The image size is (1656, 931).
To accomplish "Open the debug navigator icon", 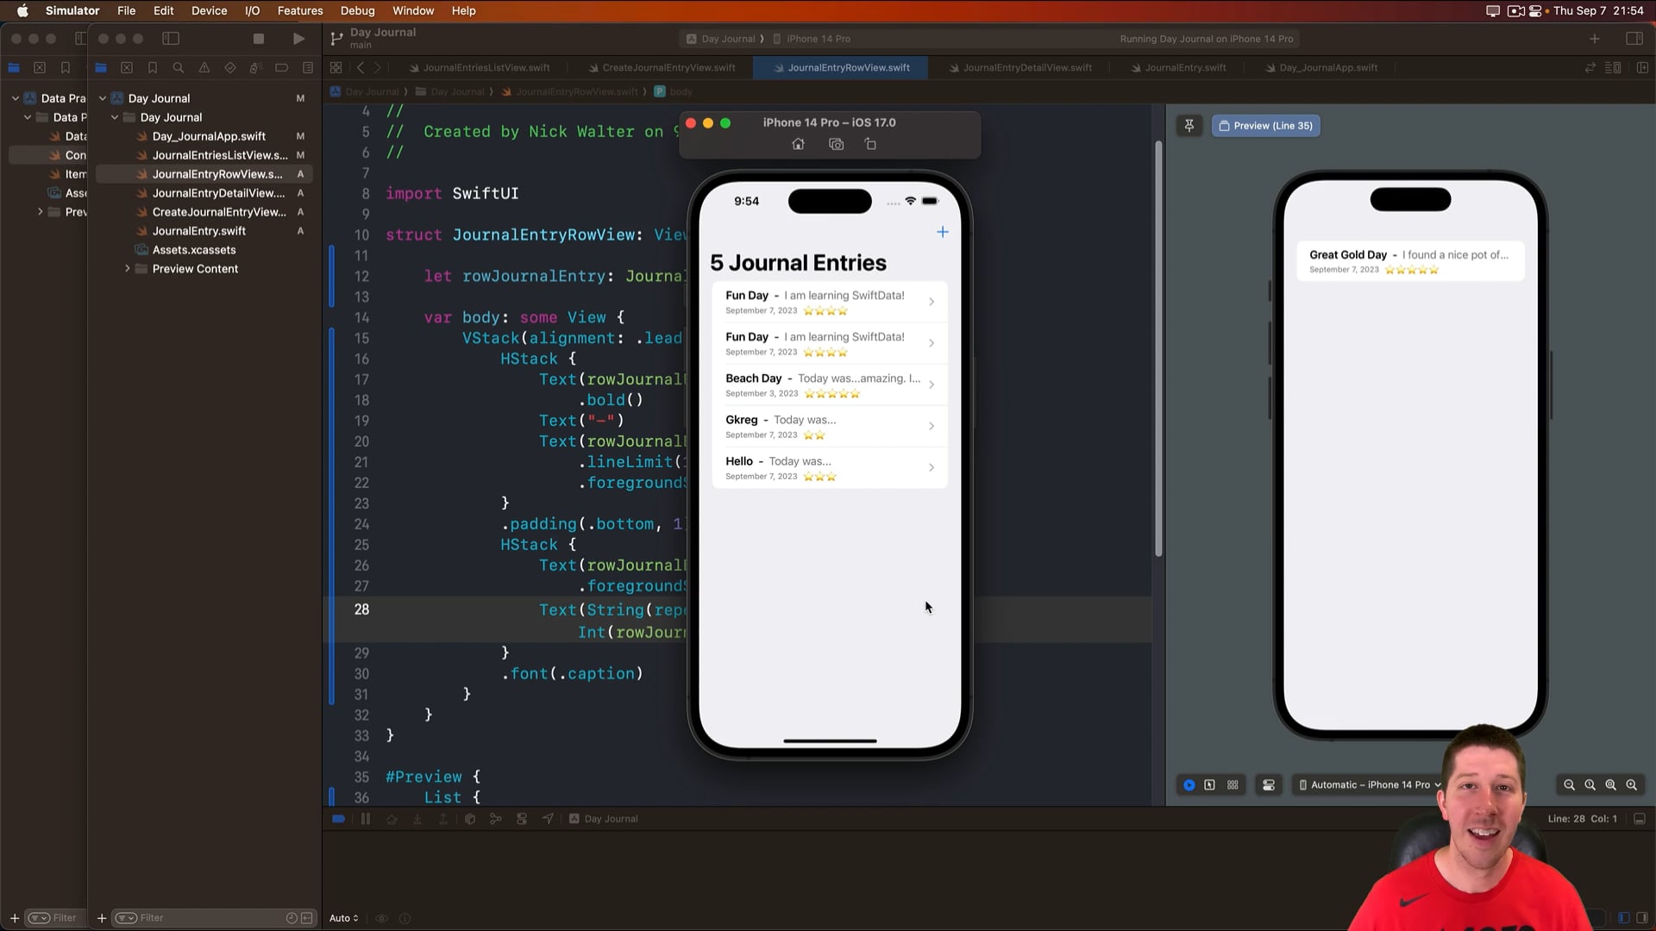I will click(x=255, y=68).
